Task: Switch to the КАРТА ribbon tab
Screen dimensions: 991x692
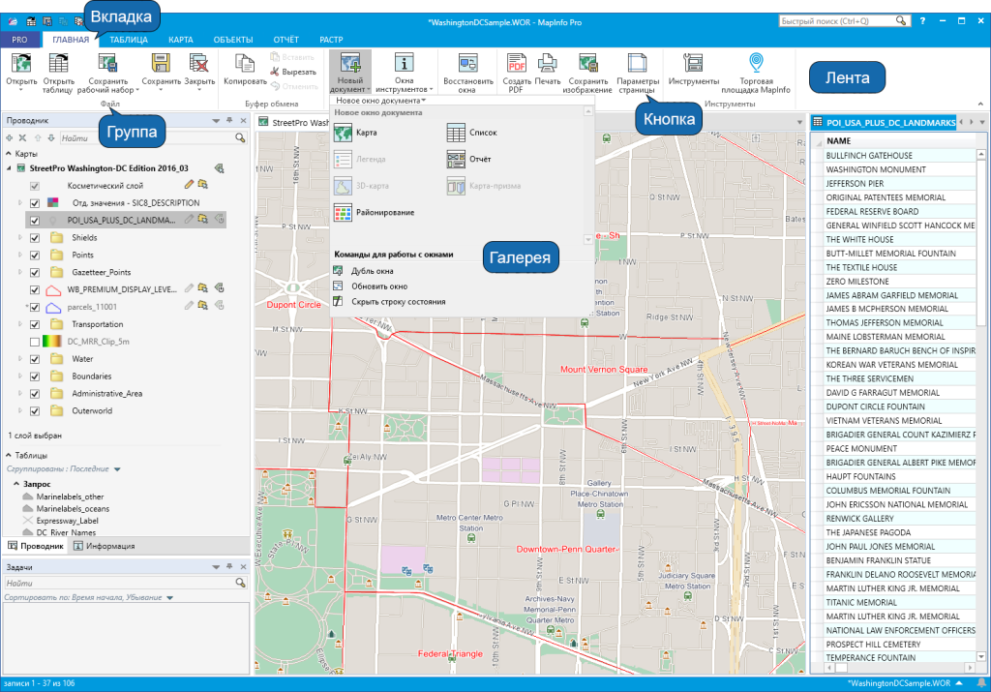Action: pos(181,39)
